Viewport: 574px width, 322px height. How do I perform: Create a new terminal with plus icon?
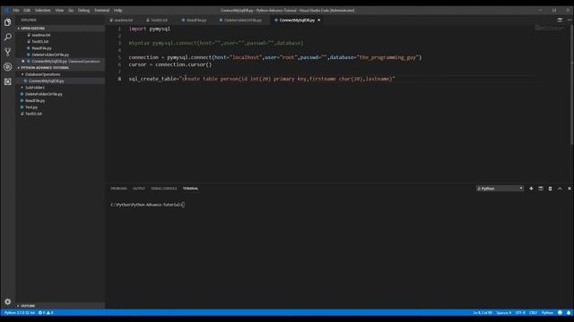[531, 189]
